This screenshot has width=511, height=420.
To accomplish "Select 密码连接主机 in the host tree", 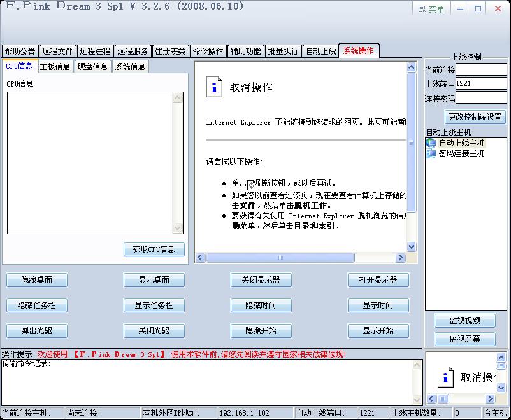I will click(x=462, y=153).
